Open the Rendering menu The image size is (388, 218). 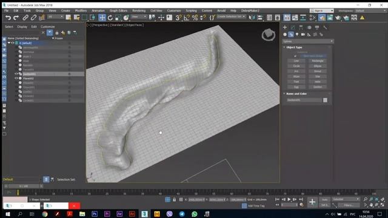click(139, 11)
